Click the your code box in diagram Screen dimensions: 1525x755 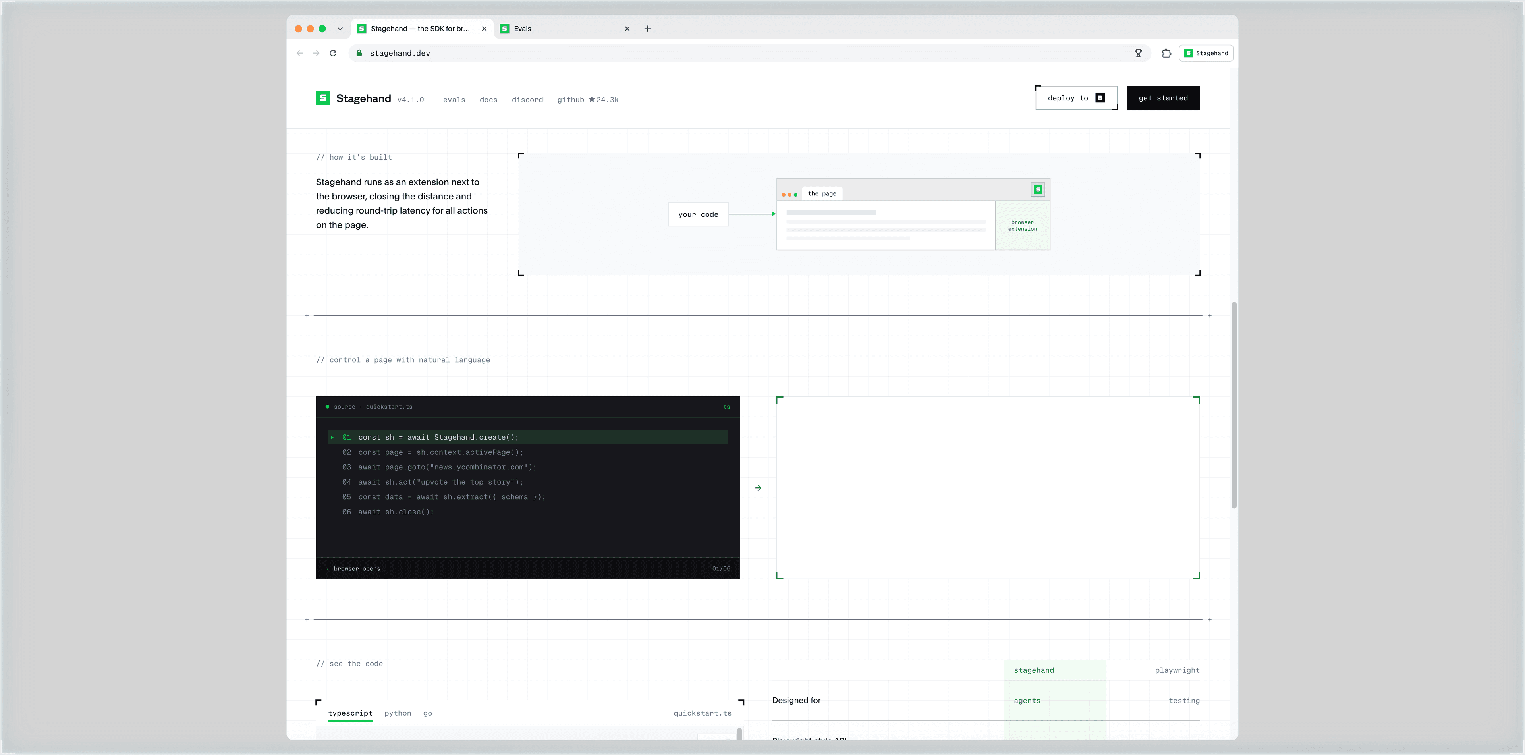[x=698, y=214]
